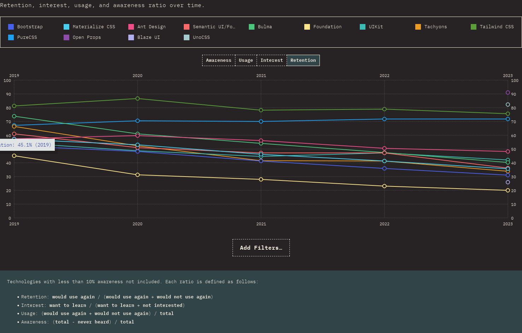Image resolution: width=522 pixels, height=333 pixels.
Task: Click the Materialize CSS legend color swatch
Action: click(66, 27)
